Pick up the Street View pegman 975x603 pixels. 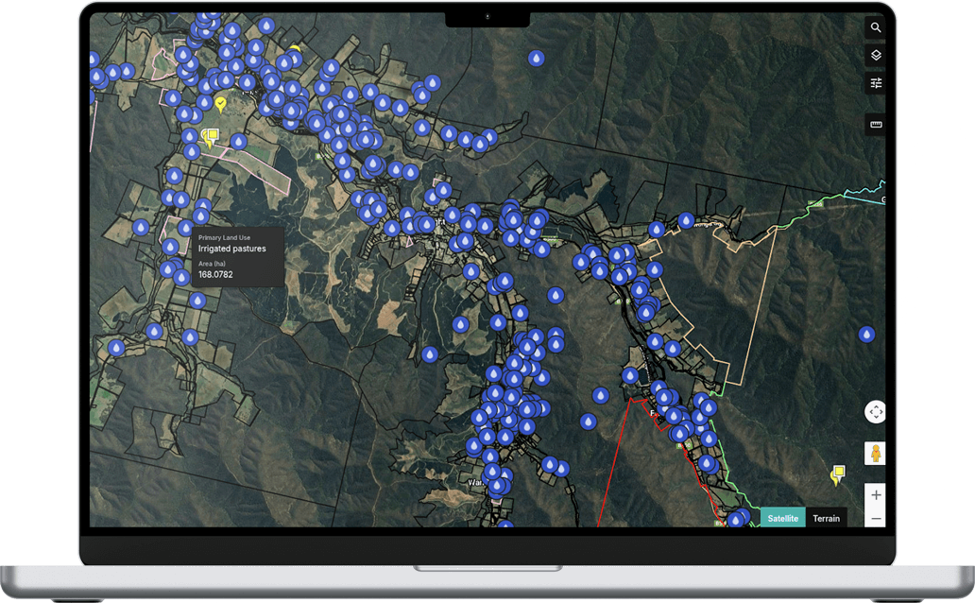875,454
